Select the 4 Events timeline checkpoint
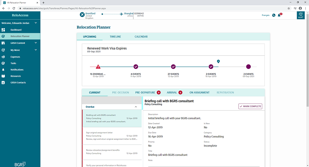Viewport: 309px width, 167px height. (136, 67)
